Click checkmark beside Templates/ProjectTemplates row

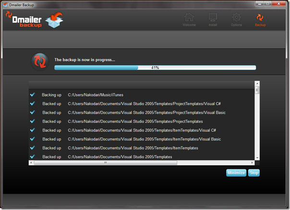[x=32, y=121]
